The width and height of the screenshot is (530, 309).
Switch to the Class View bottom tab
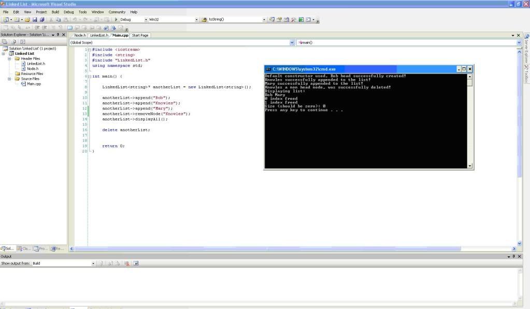pyautogui.click(x=24, y=249)
